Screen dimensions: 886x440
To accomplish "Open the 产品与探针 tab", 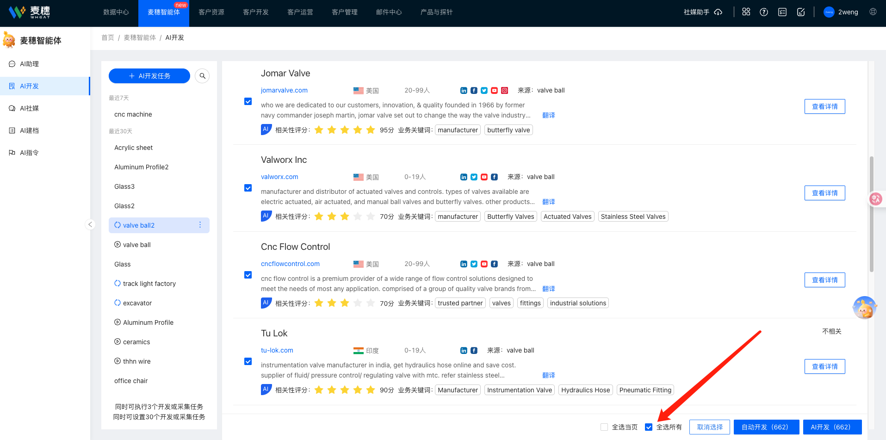I will pyautogui.click(x=436, y=12).
